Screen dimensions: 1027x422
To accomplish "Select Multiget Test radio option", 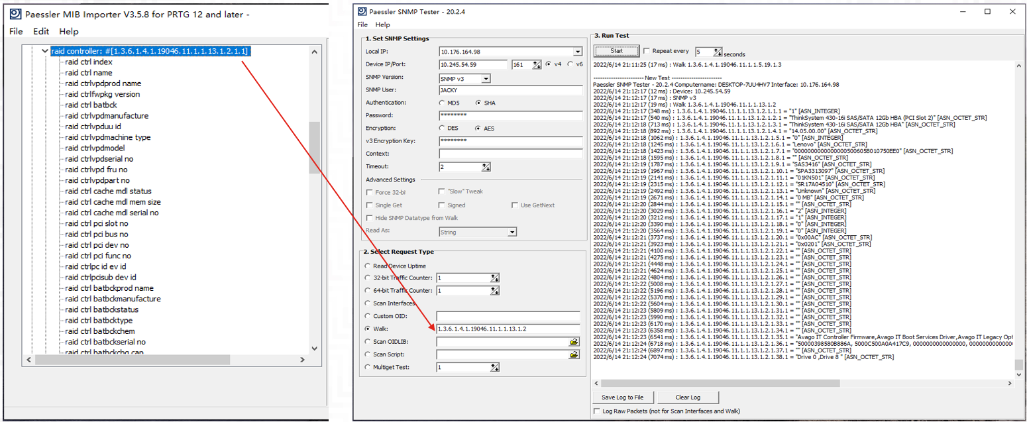I will coord(368,367).
